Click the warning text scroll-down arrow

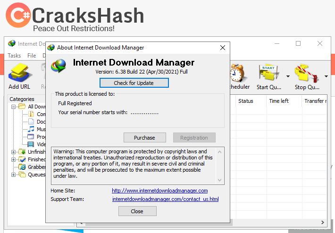(x=219, y=180)
